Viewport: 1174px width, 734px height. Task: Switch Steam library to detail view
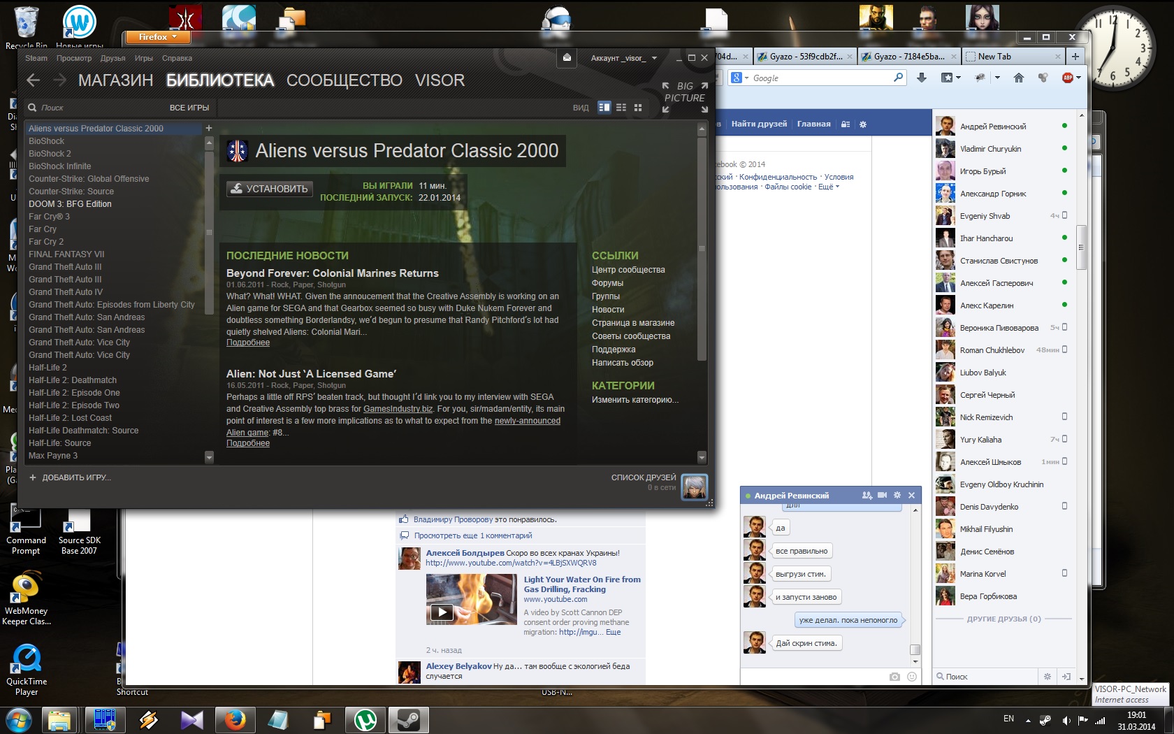click(604, 108)
